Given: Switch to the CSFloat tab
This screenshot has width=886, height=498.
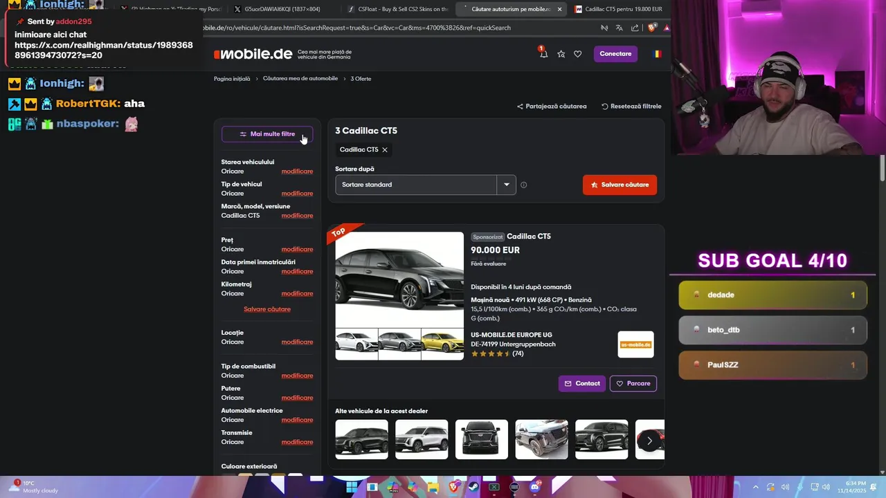Looking at the screenshot, I should click(398, 9).
